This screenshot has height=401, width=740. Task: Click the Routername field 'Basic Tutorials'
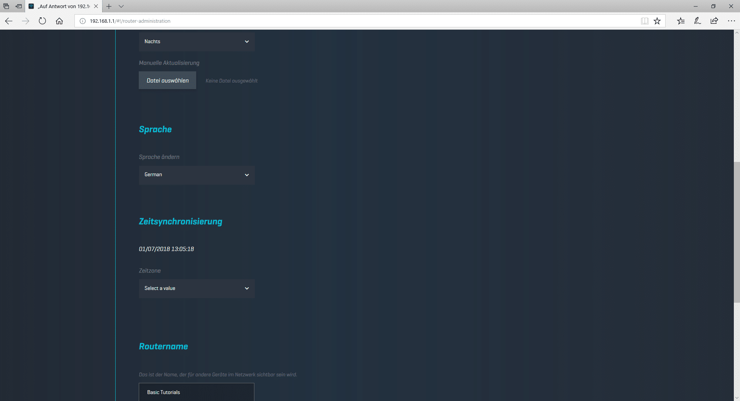[x=197, y=392]
